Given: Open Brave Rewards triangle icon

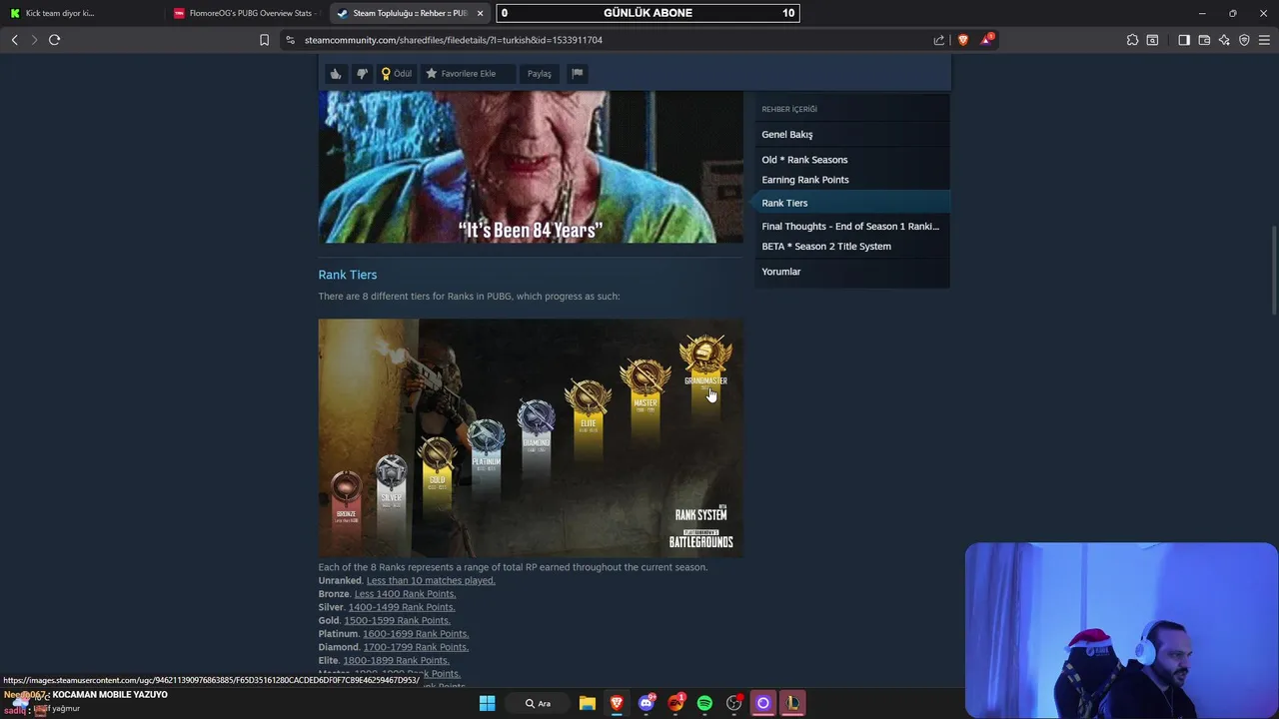Looking at the screenshot, I should click(x=987, y=40).
